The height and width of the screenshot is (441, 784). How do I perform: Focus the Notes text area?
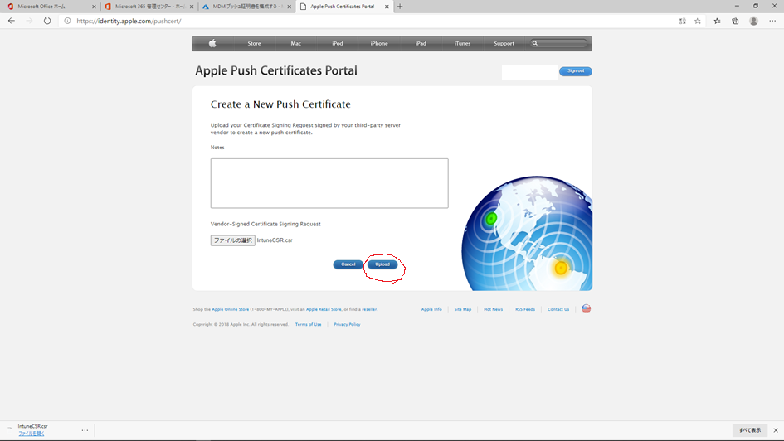329,183
